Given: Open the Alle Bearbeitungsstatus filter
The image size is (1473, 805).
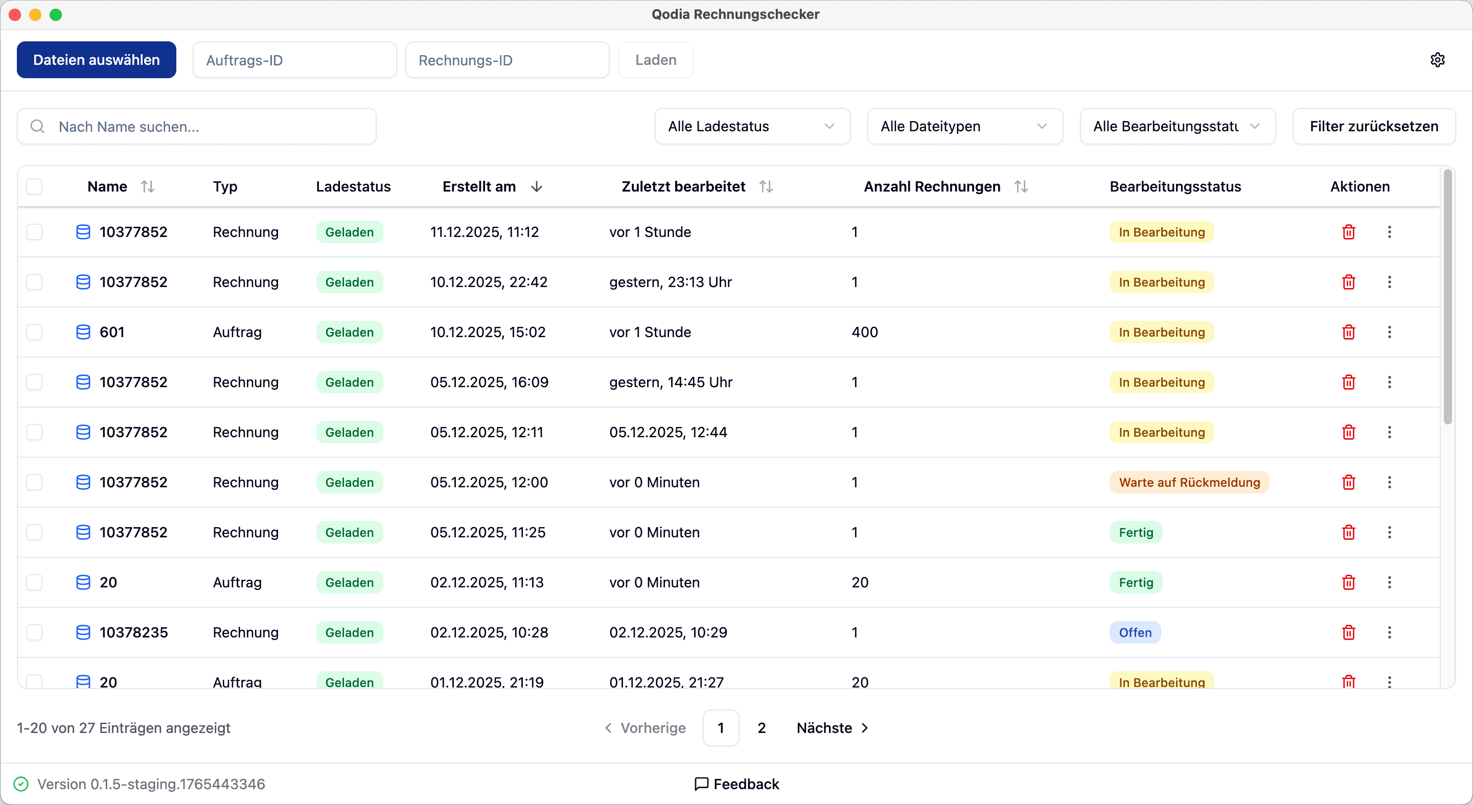Looking at the screenshot, I should (1177, 126).
